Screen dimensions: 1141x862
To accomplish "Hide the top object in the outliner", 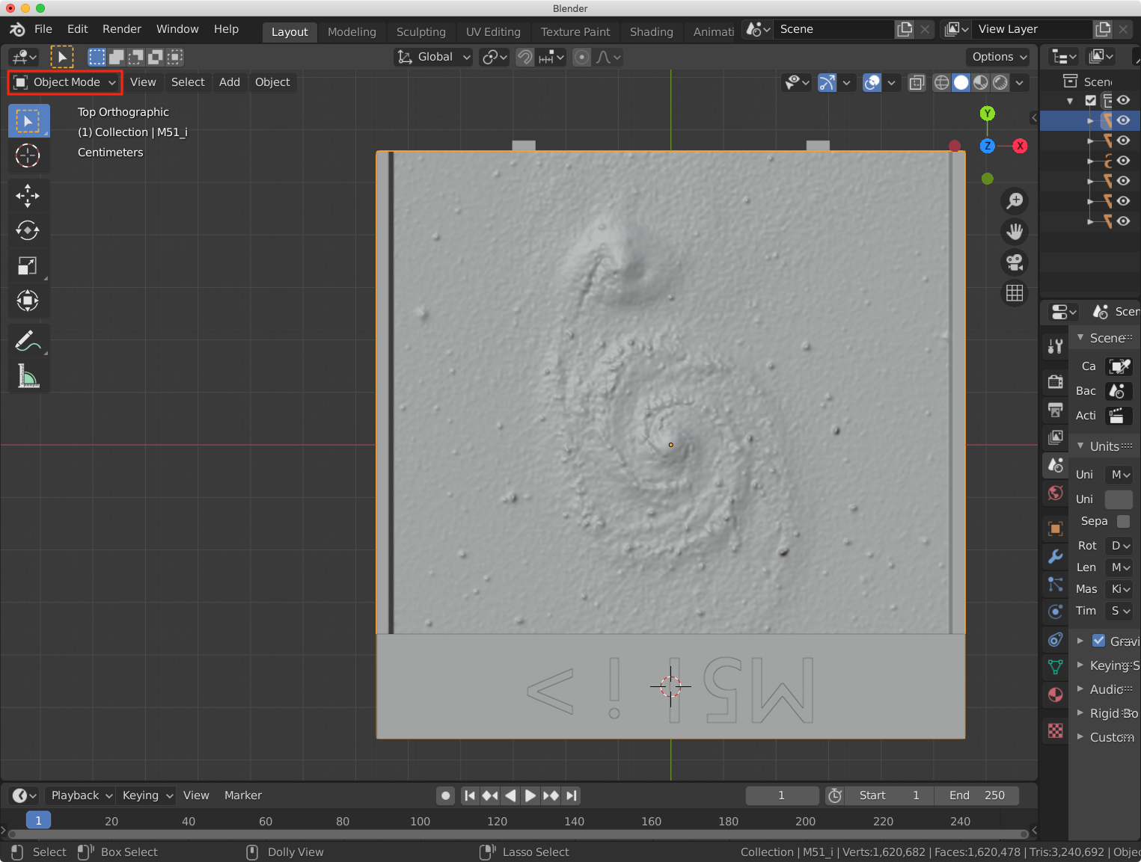I will 1122,120.
